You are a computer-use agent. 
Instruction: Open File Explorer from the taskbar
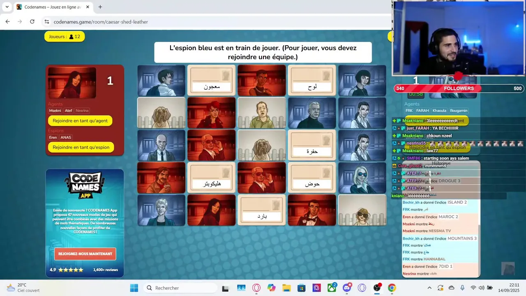pos(286,288)
